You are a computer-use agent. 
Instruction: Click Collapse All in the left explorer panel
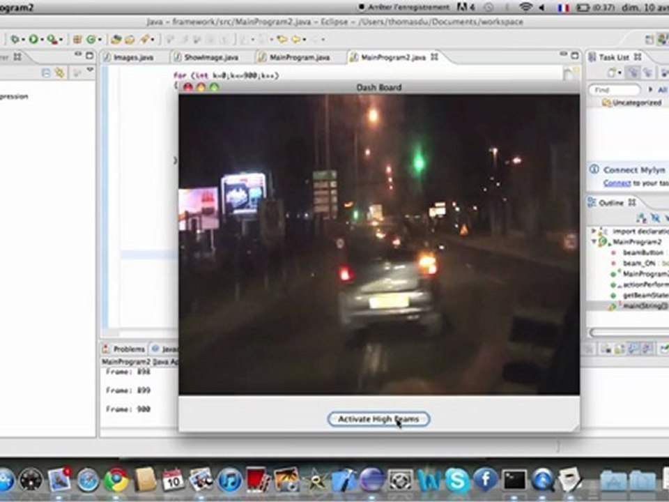point(46,73)
